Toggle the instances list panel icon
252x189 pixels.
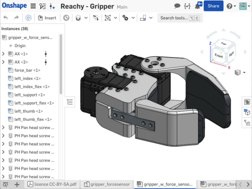pyautogui.click(x=70, y=102)
